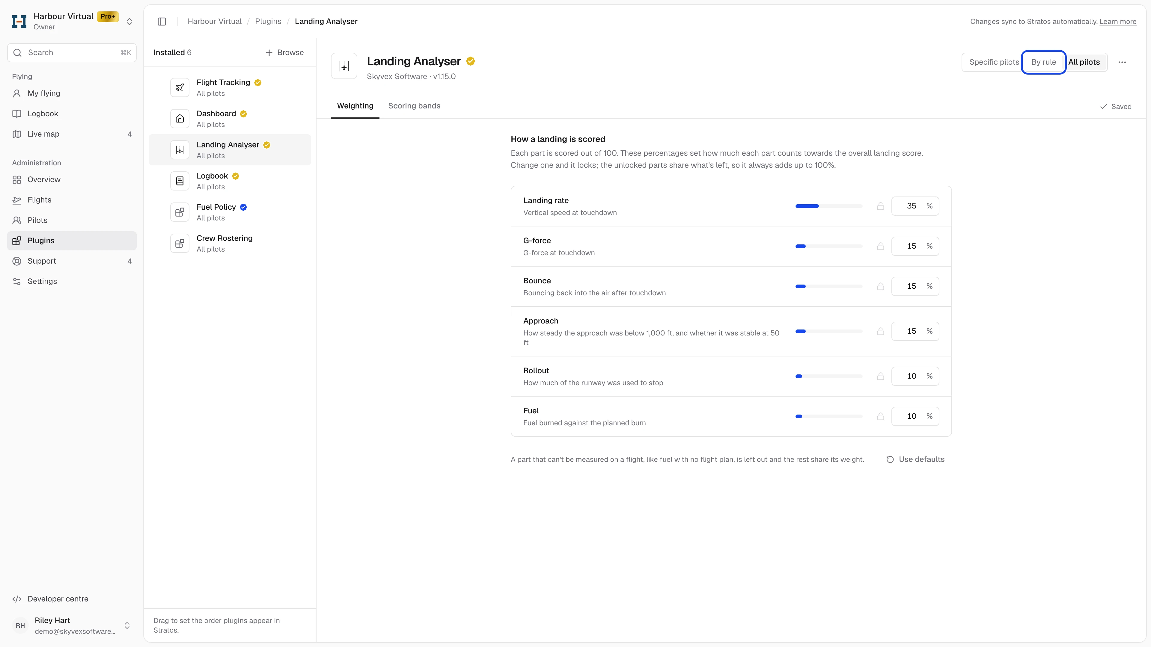The width and height of the screenshot is (1151, 647).
Task: Adjust the Bounce weighting slider
Action: (x=829, y=286)
